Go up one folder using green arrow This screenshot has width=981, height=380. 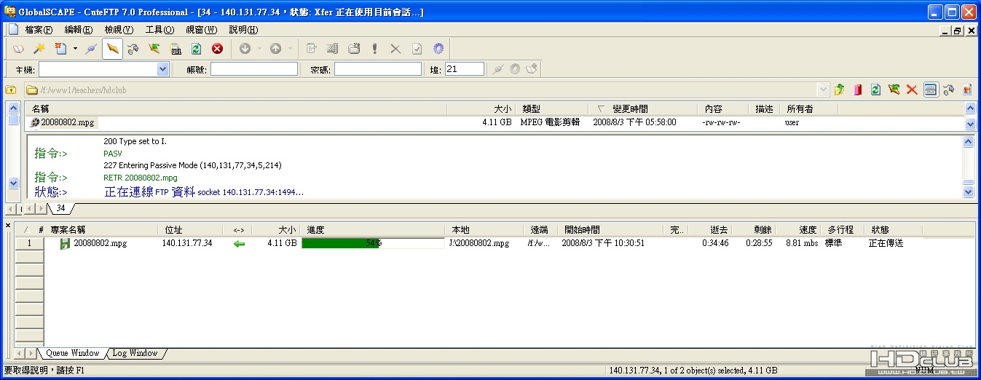[840, 90]
